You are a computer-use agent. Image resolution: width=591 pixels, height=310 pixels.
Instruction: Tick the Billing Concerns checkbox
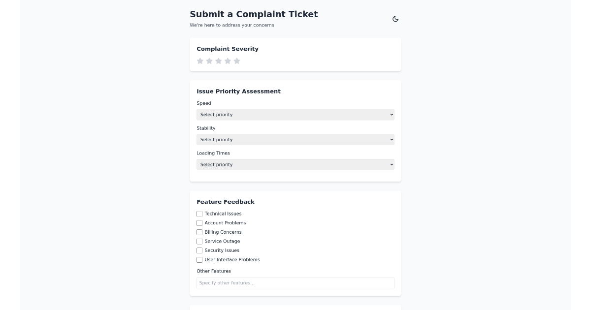(199, 232)
